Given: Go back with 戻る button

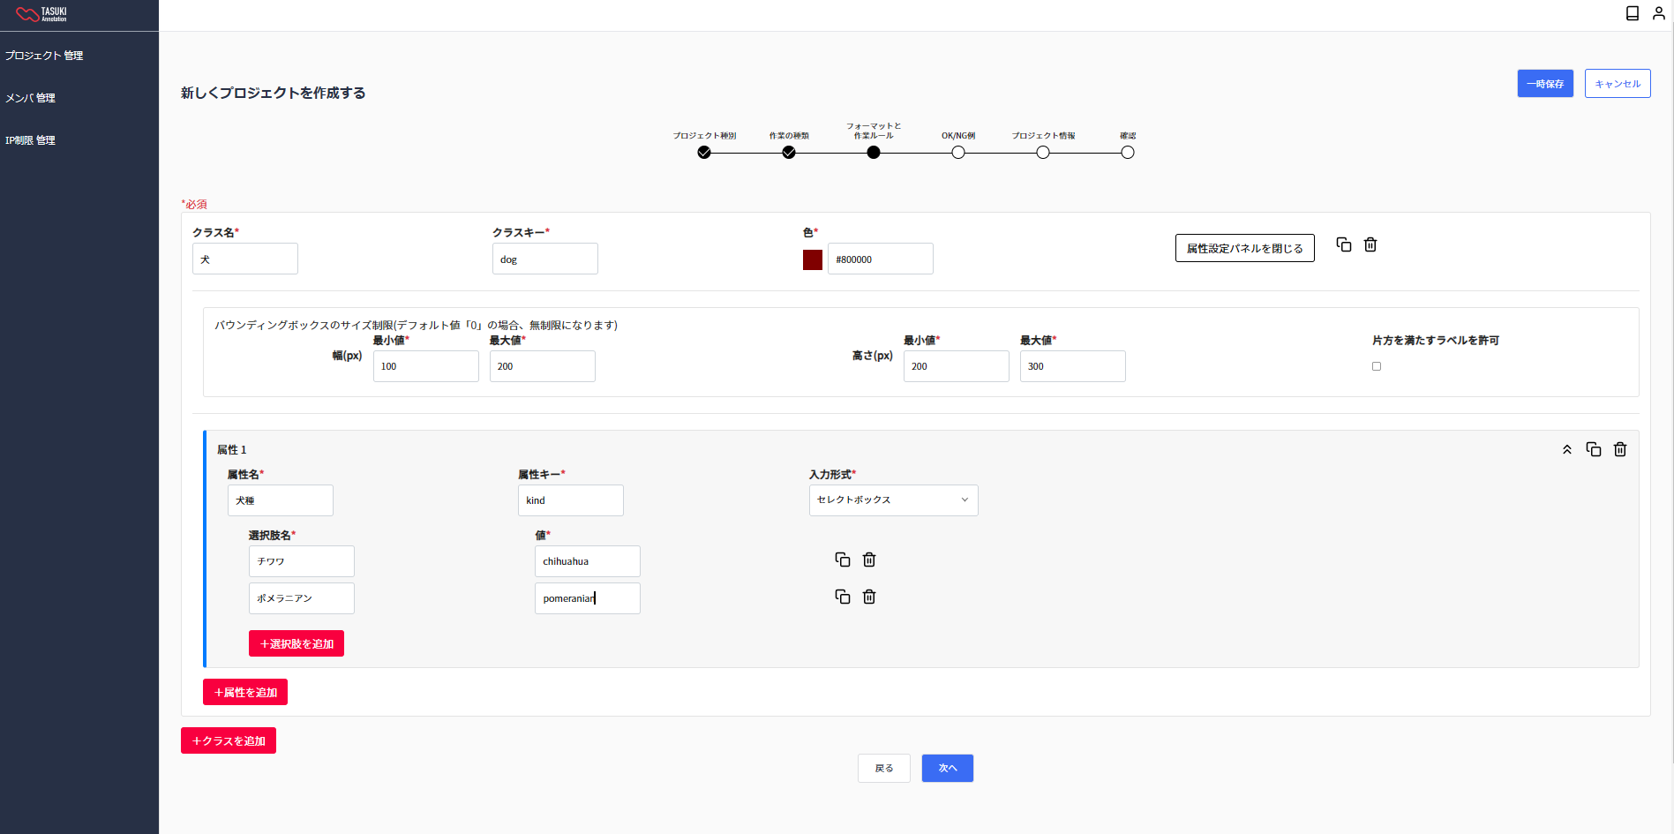Looking at the screenshot, I should click(884, 768).
